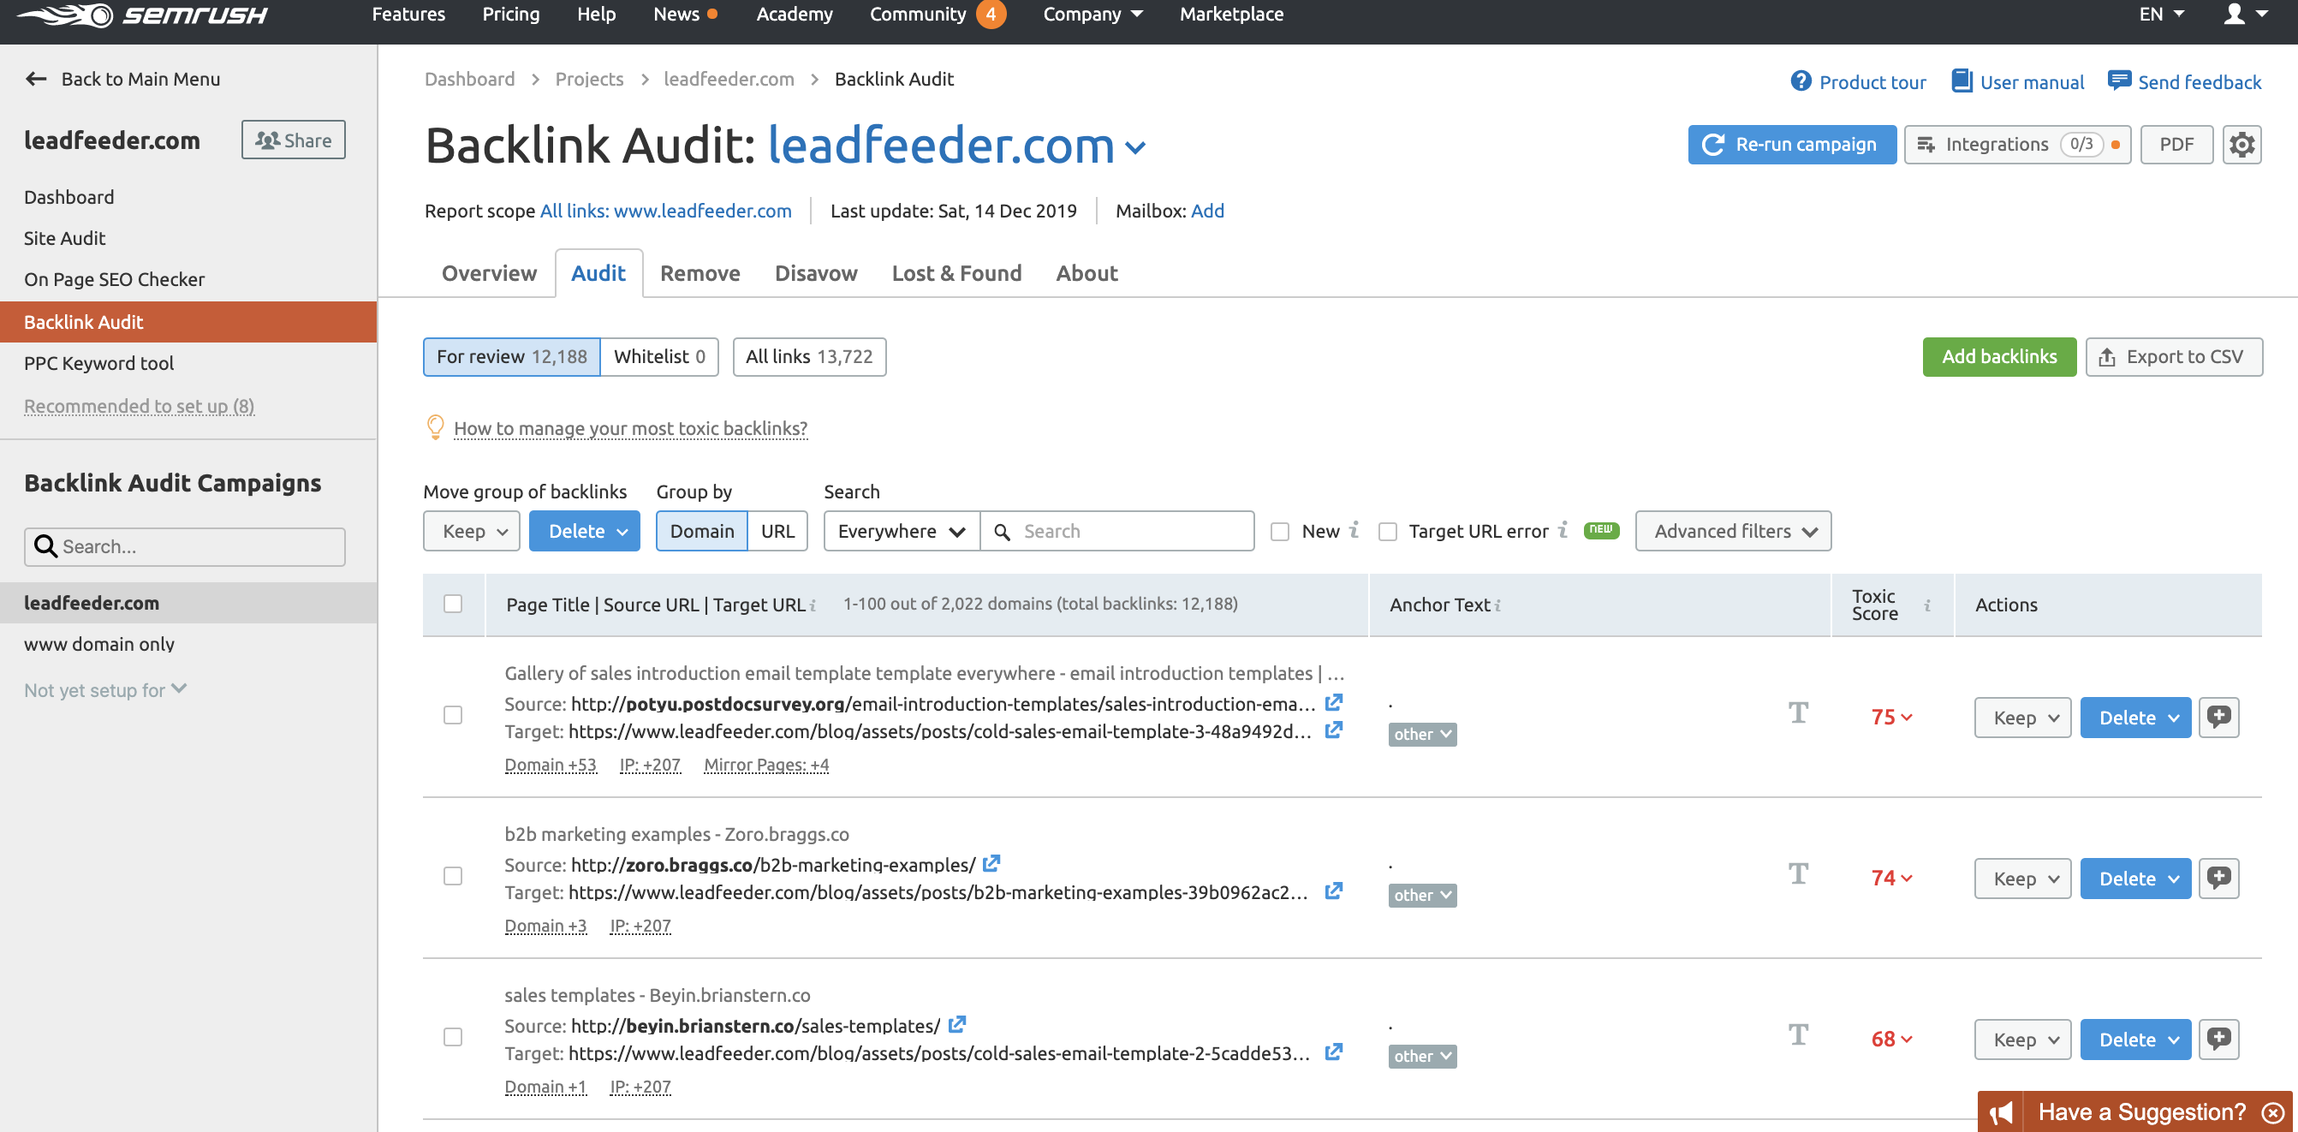Switch to the Disavow tab
This screenshot has width=2298, height=1132.
tap(816, 271)
